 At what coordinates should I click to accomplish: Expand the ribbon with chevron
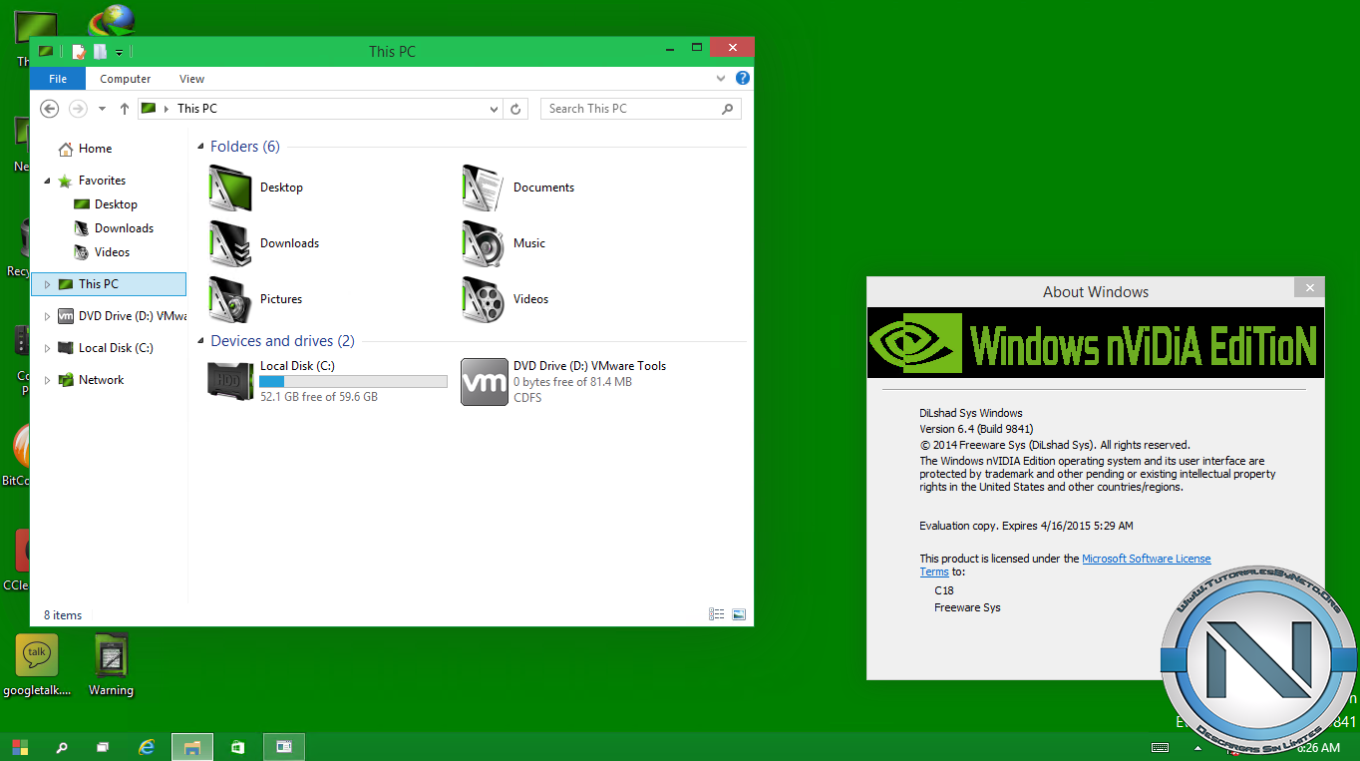pyautogui.click(x=721, y=78)
